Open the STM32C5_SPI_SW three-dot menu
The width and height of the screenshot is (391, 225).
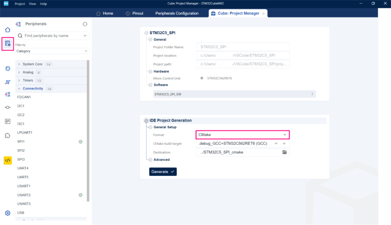(x=312, y=94)
